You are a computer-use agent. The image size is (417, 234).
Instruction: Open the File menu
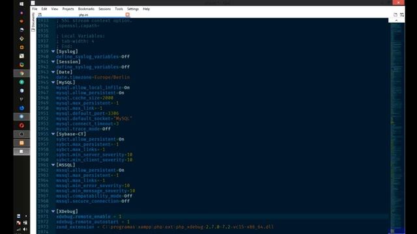[35, 8]
